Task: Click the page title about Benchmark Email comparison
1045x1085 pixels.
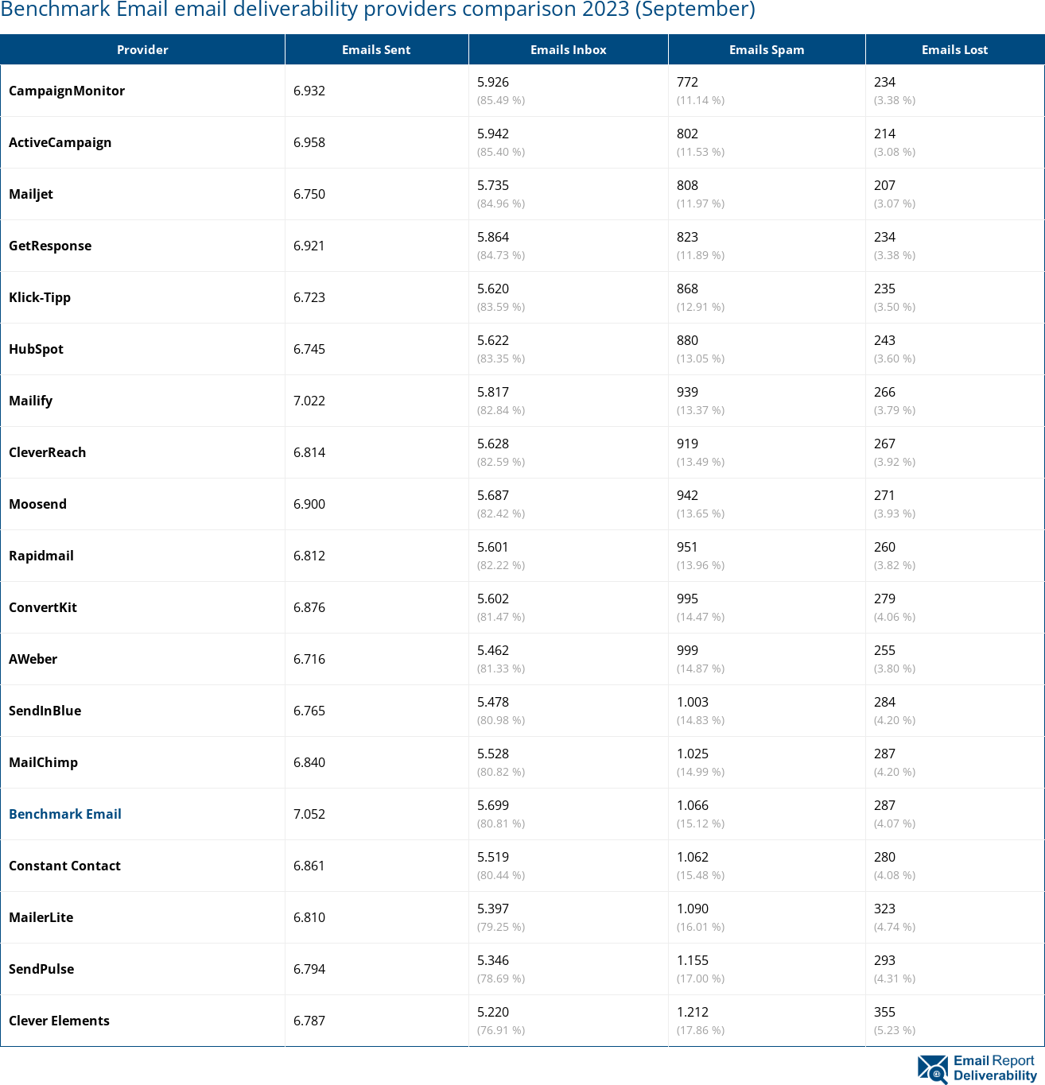Action: tap(378, 10)
